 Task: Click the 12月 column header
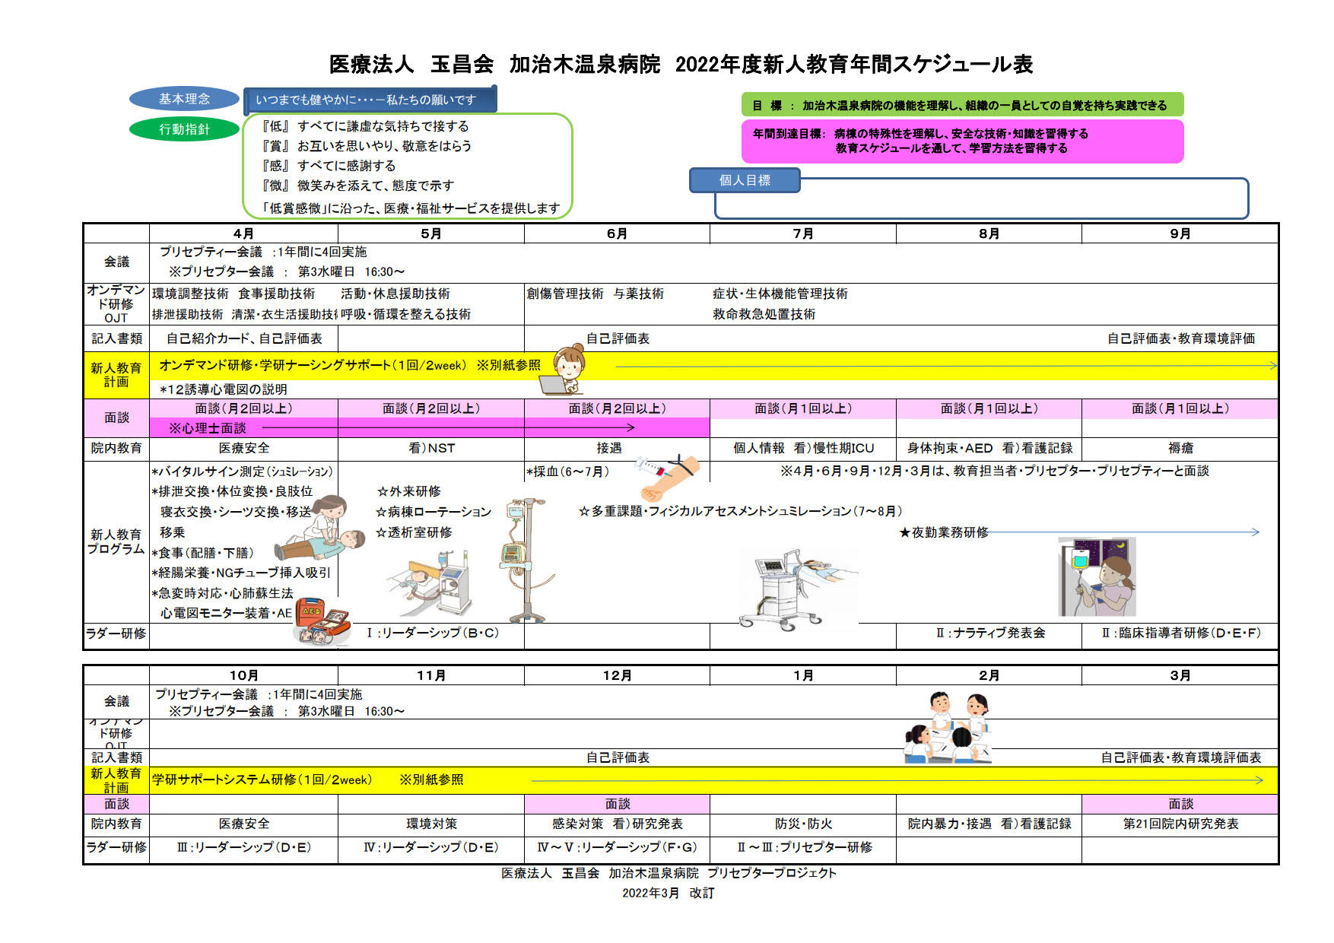click(617, 675)
